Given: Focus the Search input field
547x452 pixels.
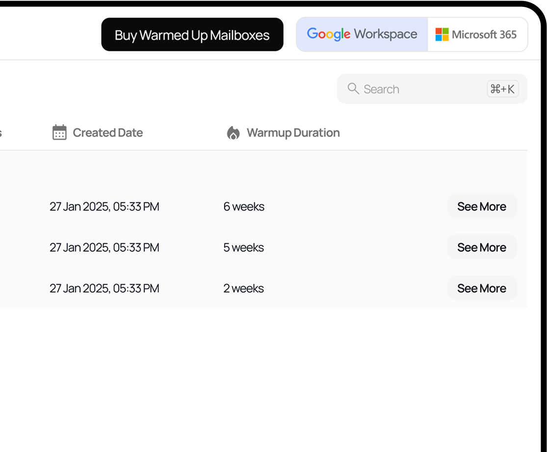Looking at the screenshot, I should tap(432, 89).
